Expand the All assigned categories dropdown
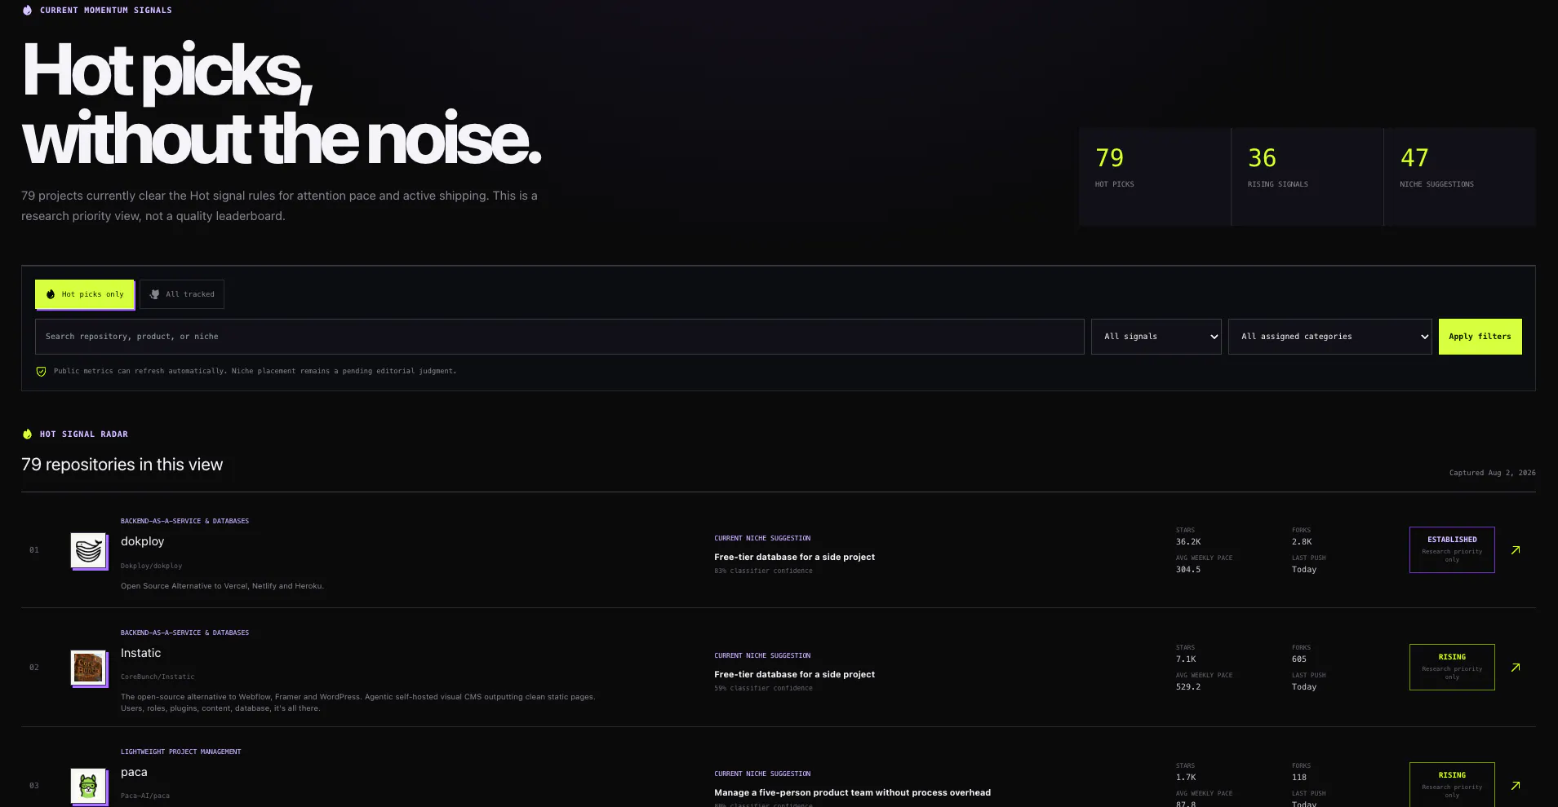Image resolution: width=1558 pixels, height=807 pixels. pos(1329,337)
